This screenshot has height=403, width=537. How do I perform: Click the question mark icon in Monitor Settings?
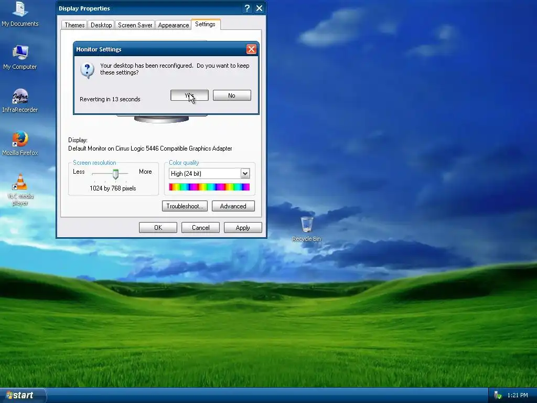88,70
